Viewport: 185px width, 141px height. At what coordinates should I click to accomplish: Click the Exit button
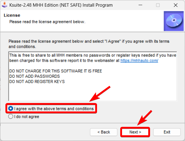click(167, 132)
